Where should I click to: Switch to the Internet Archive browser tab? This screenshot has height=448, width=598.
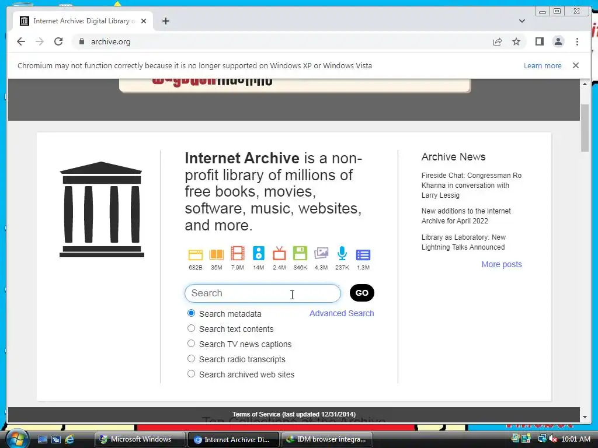[83, 21]
